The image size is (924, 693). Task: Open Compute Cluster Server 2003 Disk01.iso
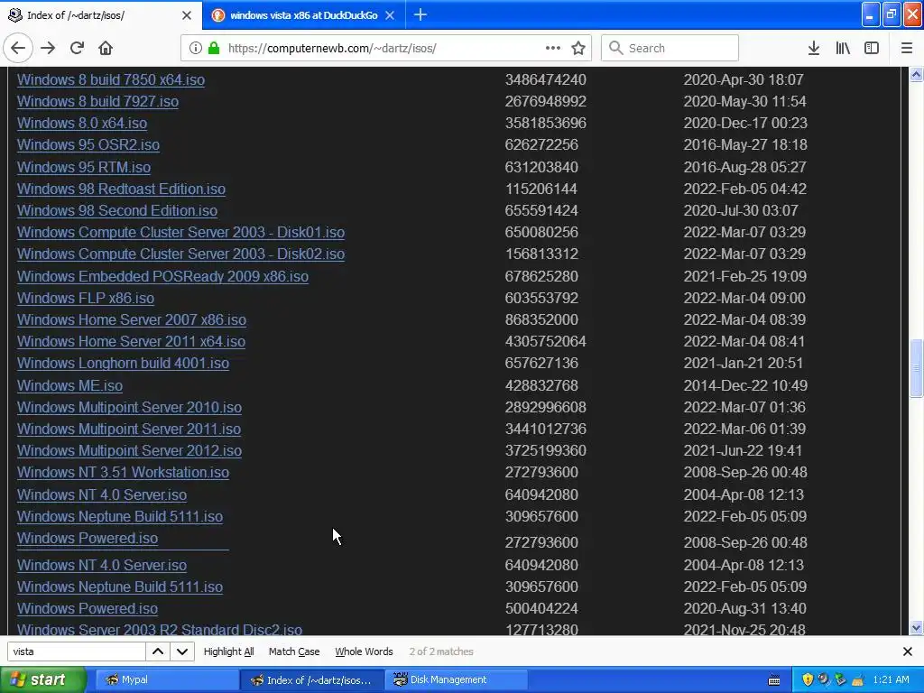click(180, 232)
